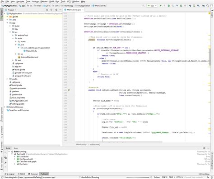Image resolution: width=214 pixels, height=179 pixels.
Task: Click the Make Project hammer icon
Action: [143, 6]
